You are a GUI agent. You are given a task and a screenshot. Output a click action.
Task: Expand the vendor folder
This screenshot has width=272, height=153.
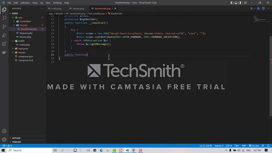pos(27,52)
